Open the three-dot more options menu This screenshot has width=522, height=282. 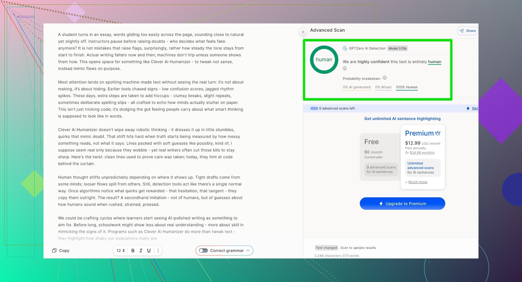coord(158,251)
